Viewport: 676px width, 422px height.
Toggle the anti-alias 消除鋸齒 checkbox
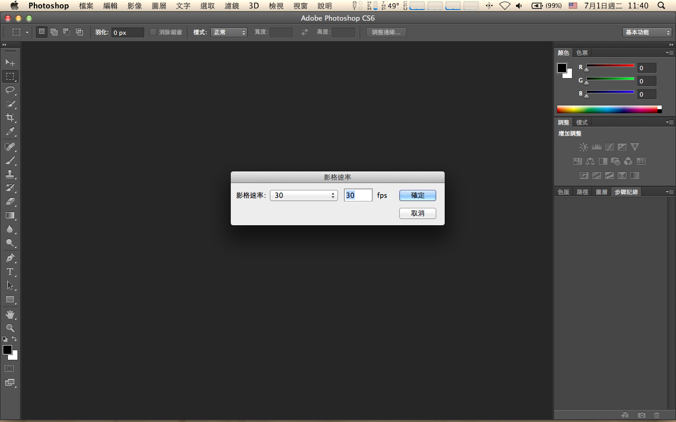[x=153, y=32]
